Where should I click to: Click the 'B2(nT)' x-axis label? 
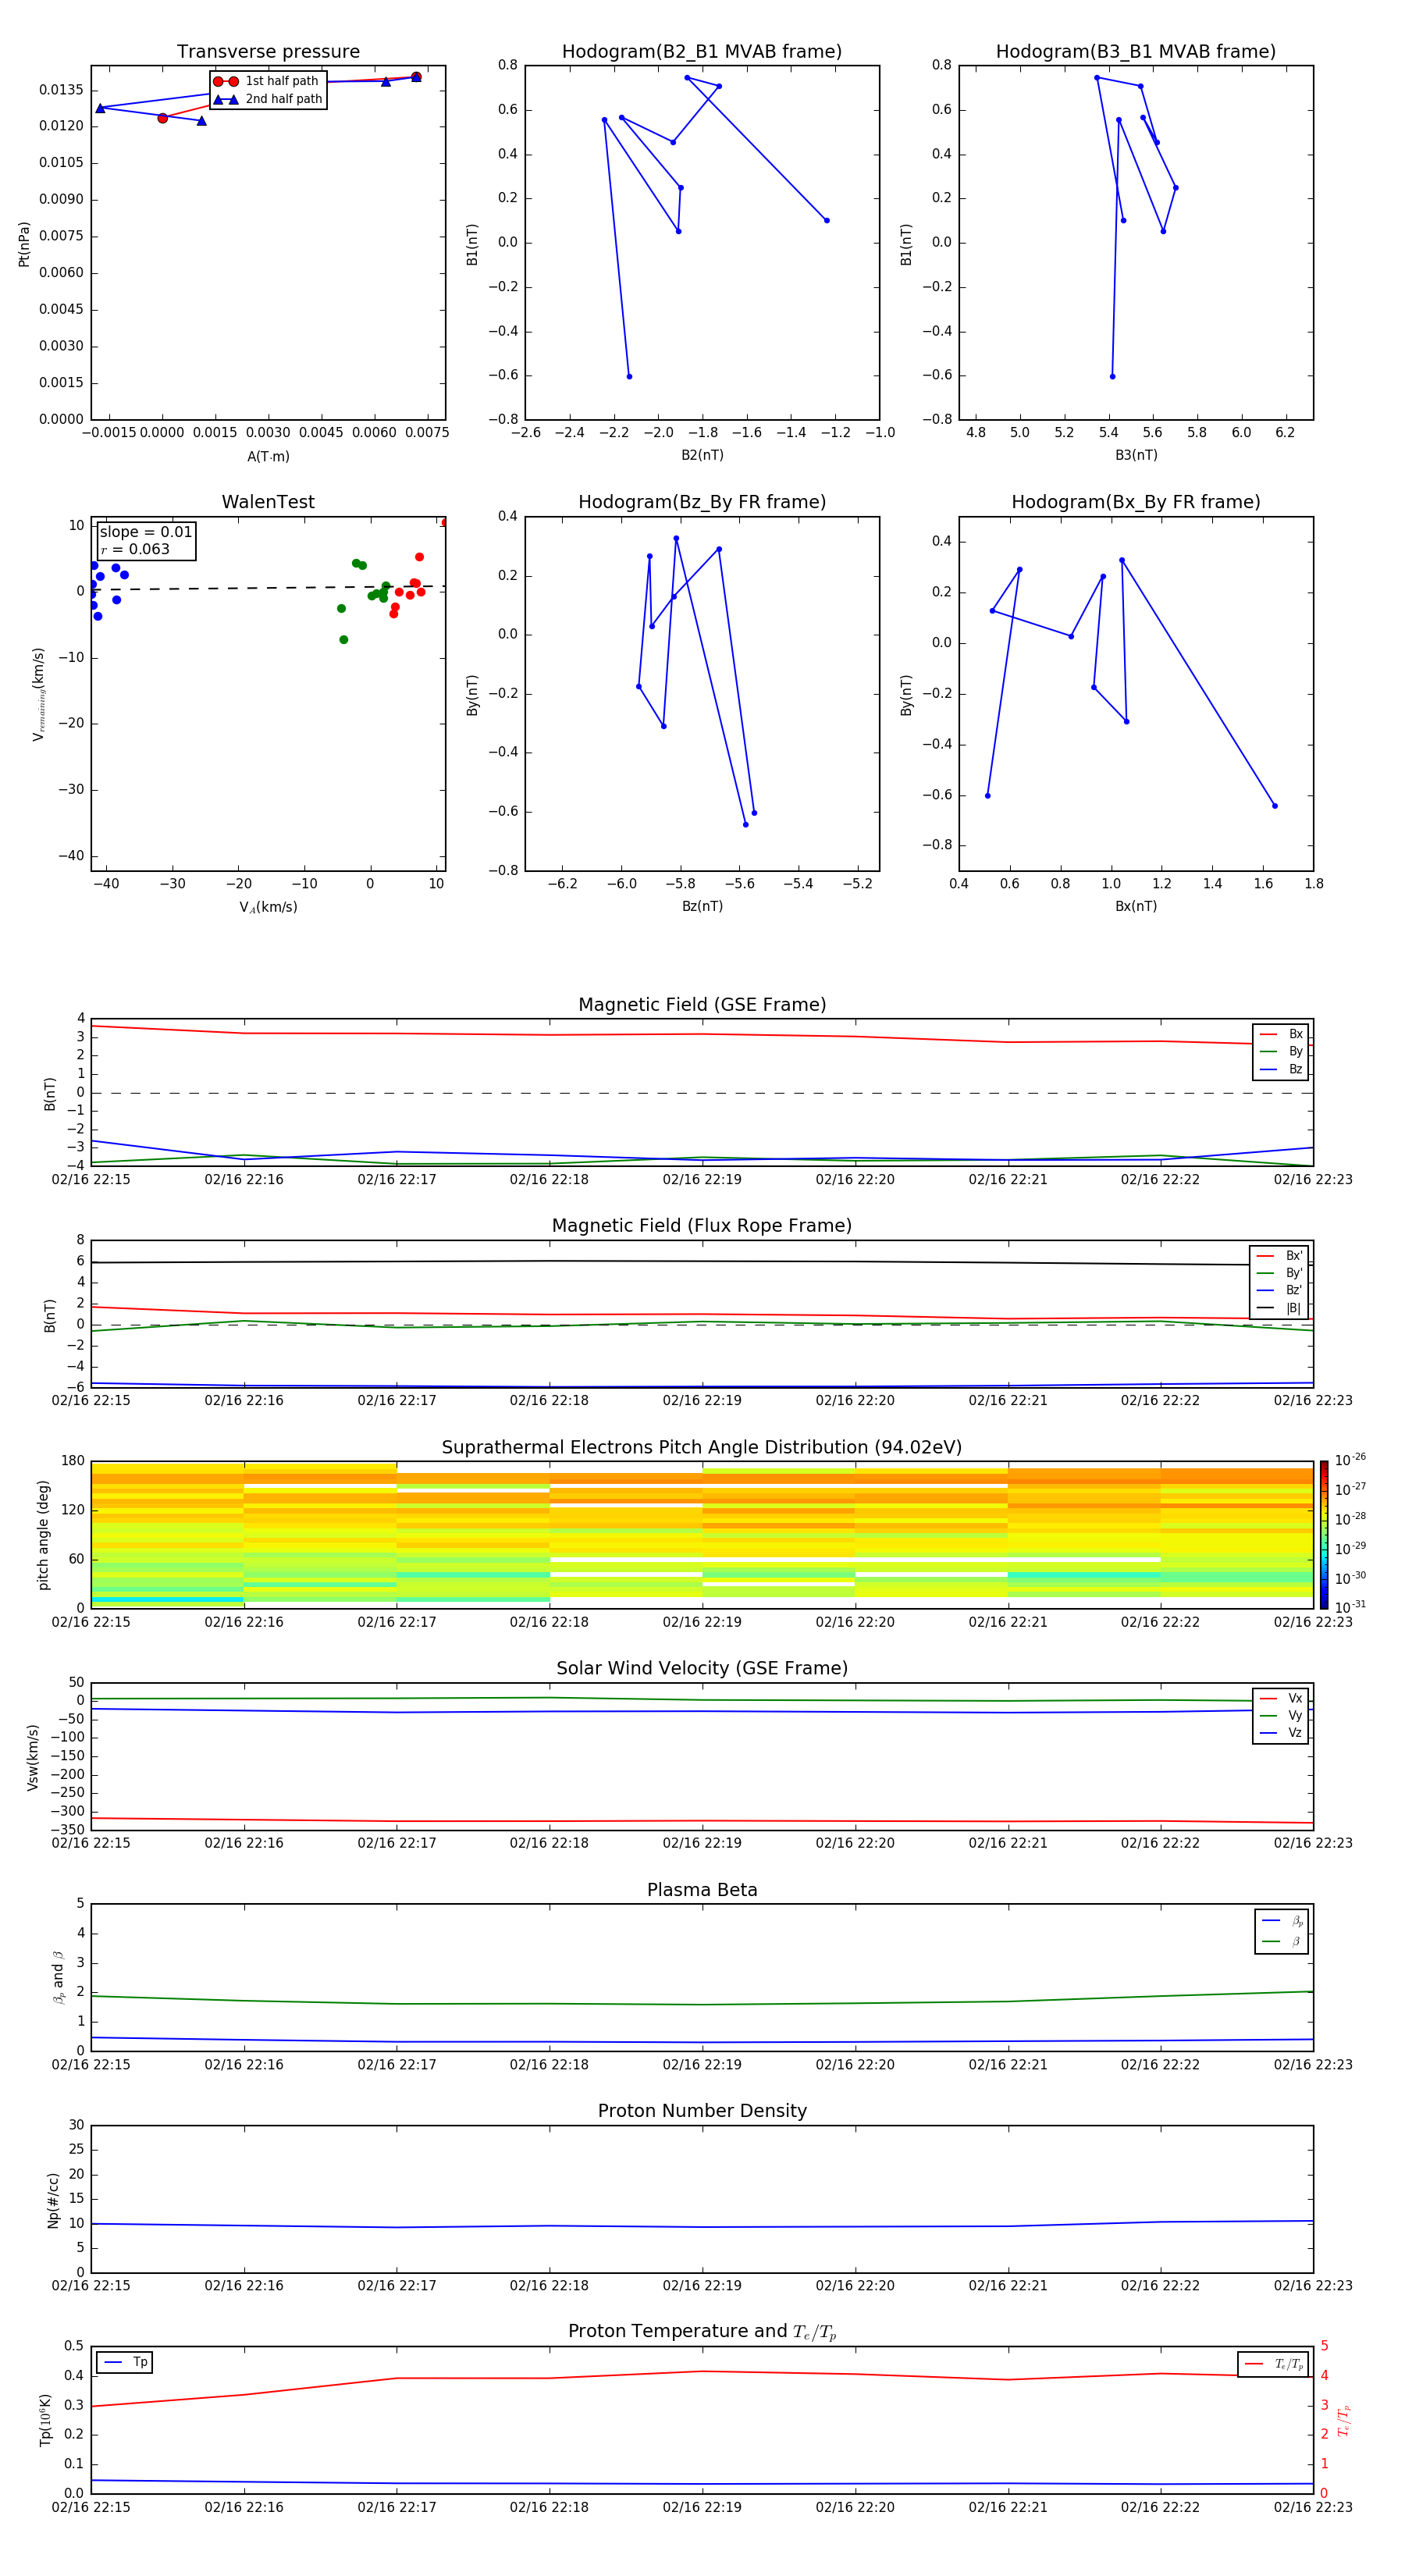(x=702, y=455)
